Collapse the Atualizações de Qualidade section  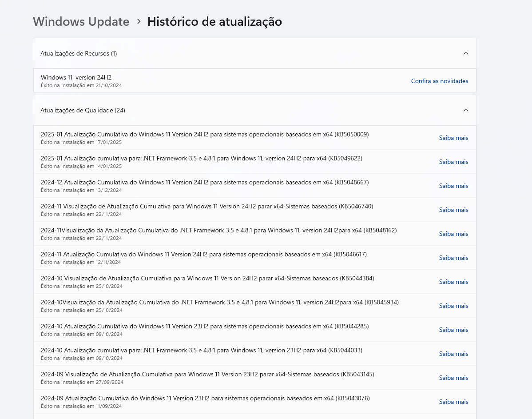pyautogui.click(x=466, y=110)
